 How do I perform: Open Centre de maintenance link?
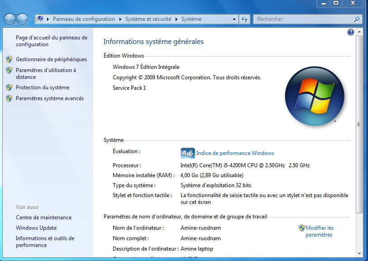point(43,217)
